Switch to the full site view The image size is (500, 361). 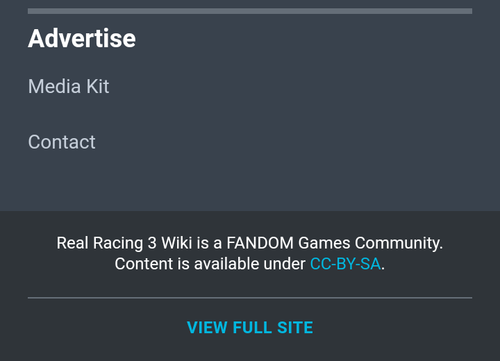click(x=250, y=328)
